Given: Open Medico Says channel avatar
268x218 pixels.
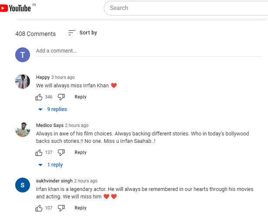Looking at the screenshot, I should click(23, 129).
